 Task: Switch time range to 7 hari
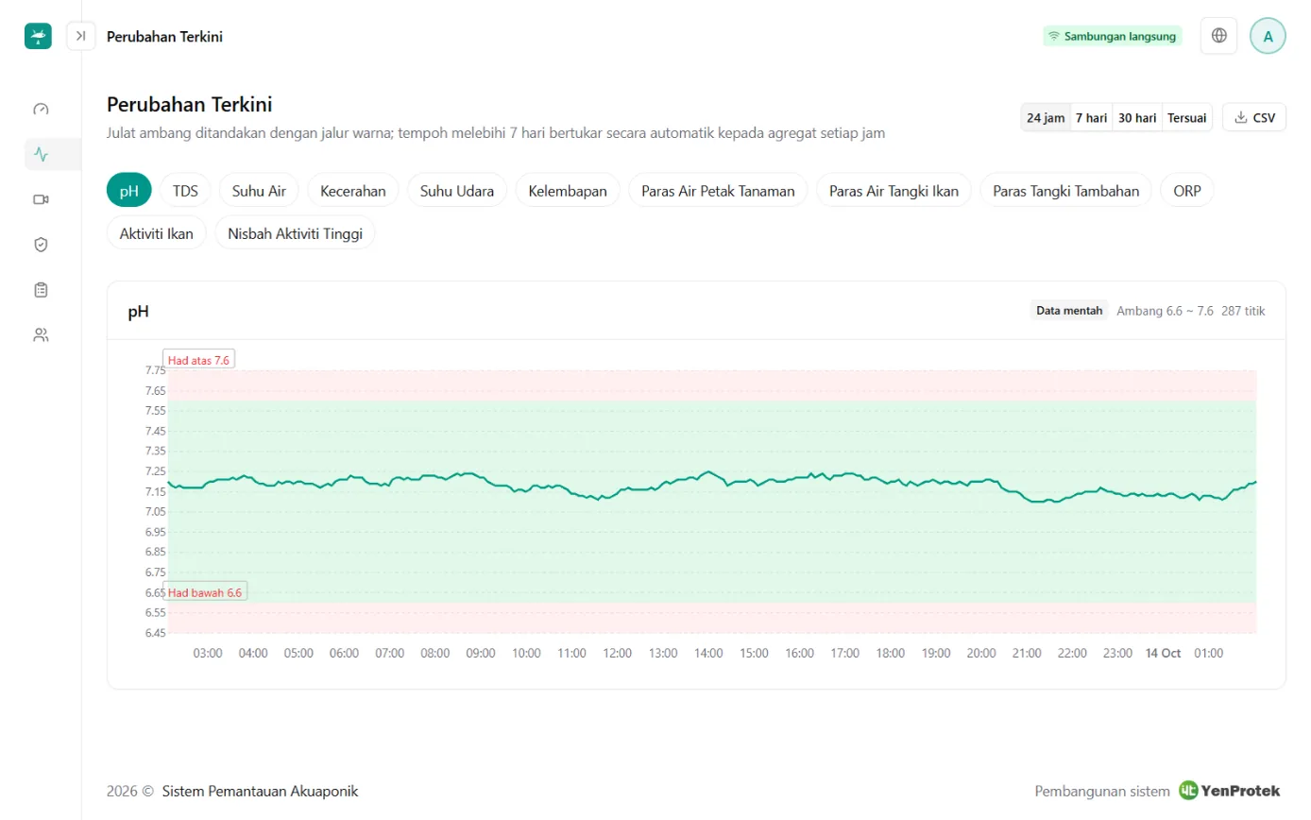coord(1091,118)
